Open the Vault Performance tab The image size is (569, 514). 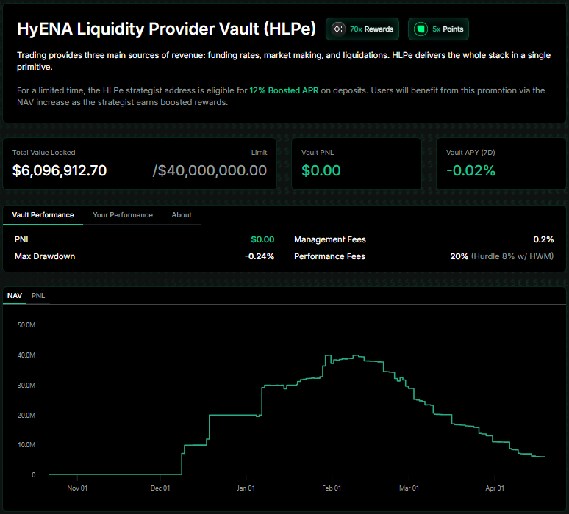(43, 215)
